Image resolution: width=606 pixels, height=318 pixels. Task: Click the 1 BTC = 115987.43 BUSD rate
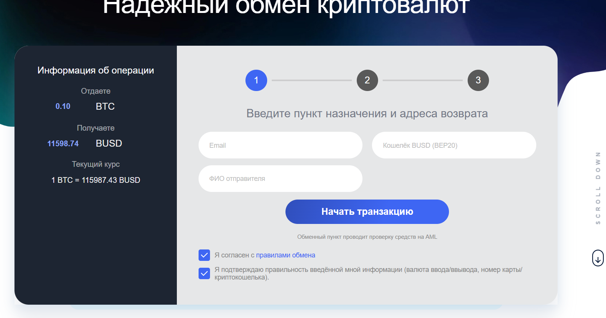point(96,180)
